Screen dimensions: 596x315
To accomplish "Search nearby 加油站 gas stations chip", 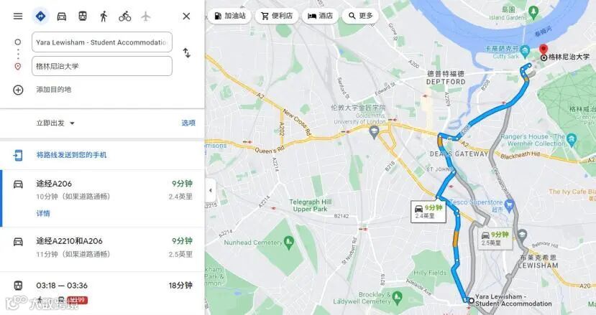I will coord(230,16).
